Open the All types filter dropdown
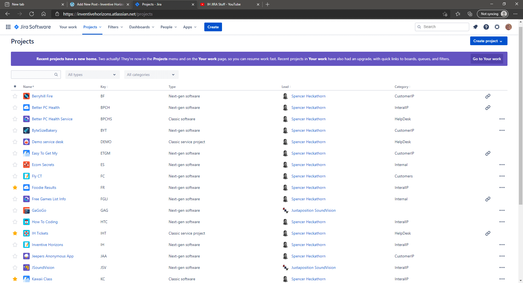523x283 pixels. pyautogui.click(x=92, y=74)
